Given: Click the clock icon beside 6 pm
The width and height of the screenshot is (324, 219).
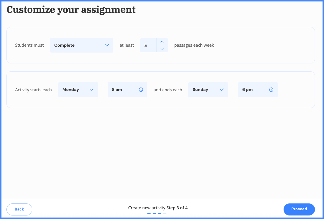Looking at the screenshot, I should pyautogui.click(x=271, y=90).
